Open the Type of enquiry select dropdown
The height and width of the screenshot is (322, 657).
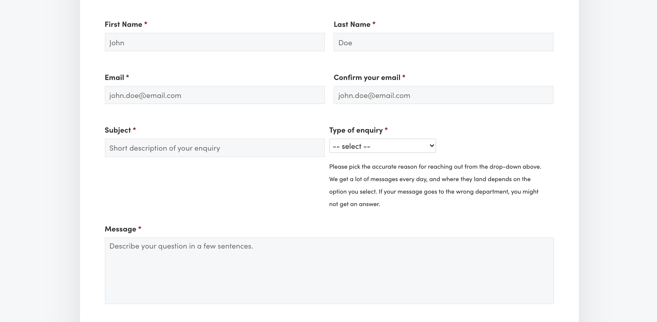(x=382, y=146)
